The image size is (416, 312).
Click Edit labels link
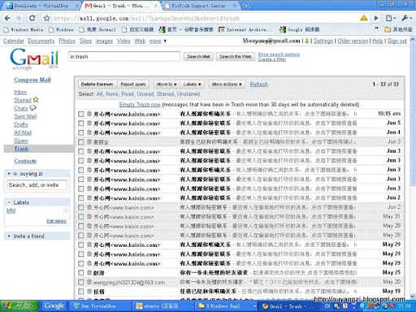(x=56, y=221)
